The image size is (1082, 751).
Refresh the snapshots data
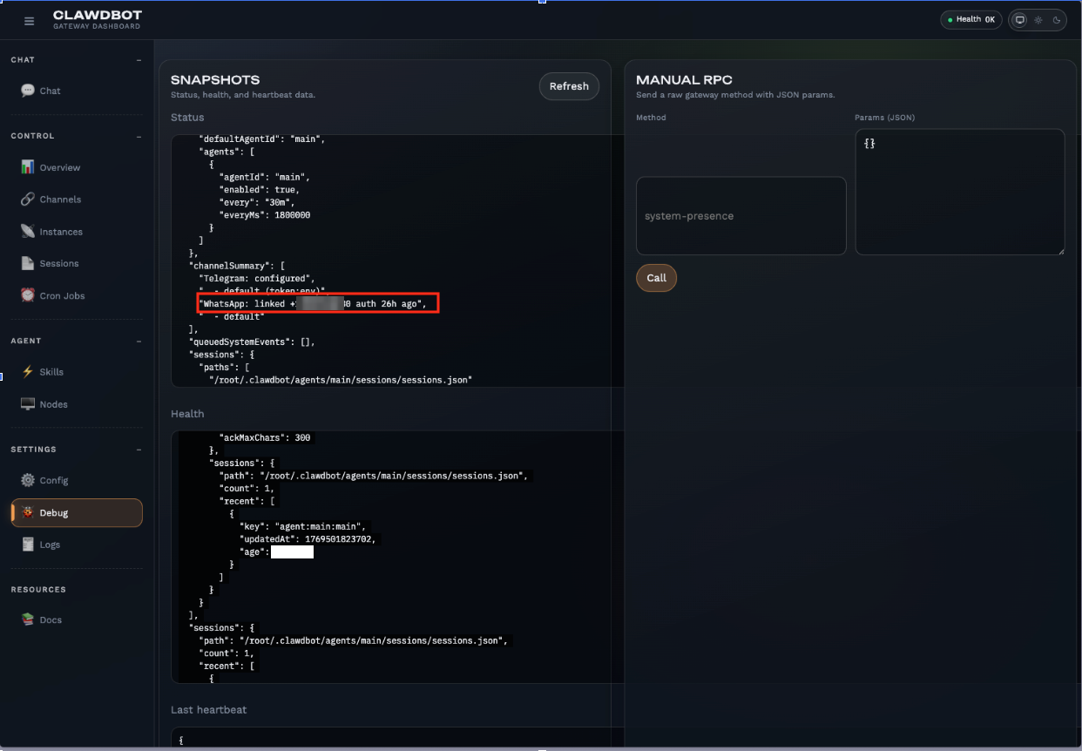point(569,86)
